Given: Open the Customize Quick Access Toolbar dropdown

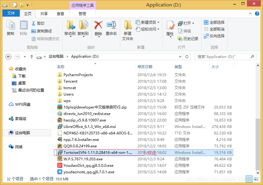Looking at the screenshot, I should pyautogui.click(x=27, y=5).
